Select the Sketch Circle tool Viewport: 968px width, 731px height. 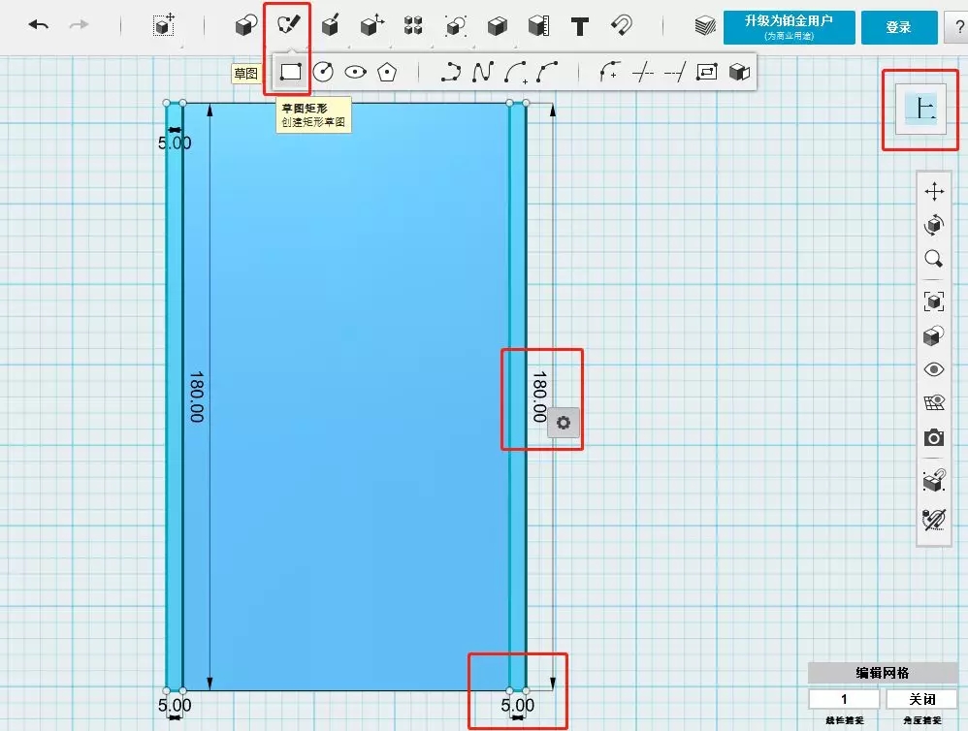323,72
